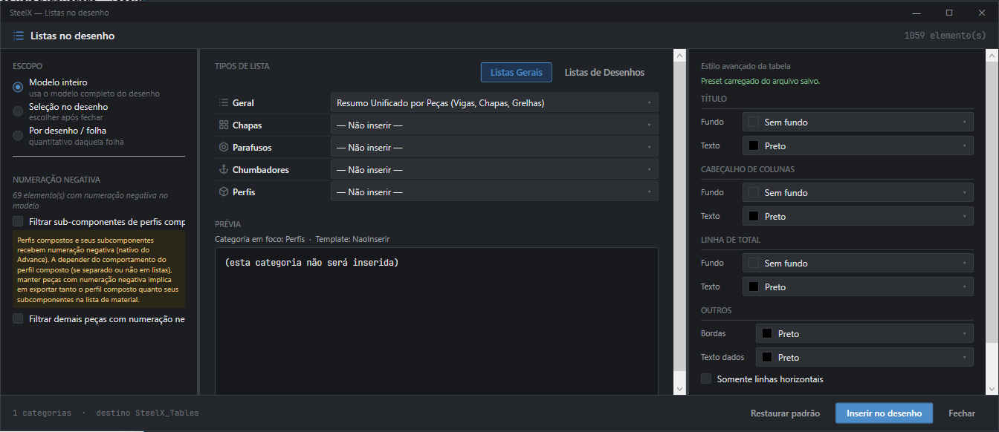This screenshot has width=999, height=432.
Task: Click the 'Categoria em foco: Perfis' text
Action: [259, 239]
